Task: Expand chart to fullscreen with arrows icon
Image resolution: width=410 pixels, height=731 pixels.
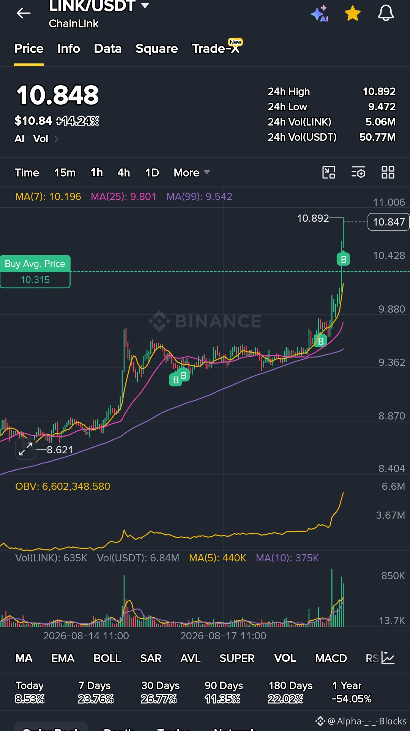Action: (x=25, y=449)
